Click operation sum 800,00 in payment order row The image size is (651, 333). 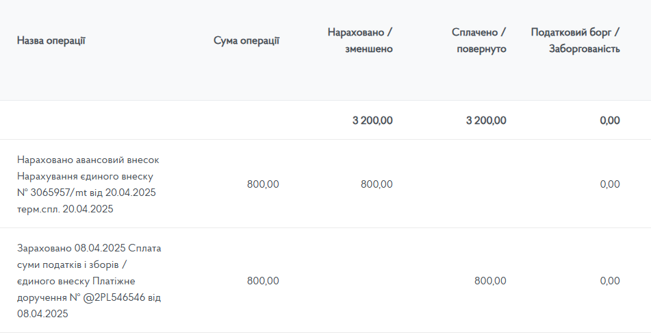coord(263,281)
